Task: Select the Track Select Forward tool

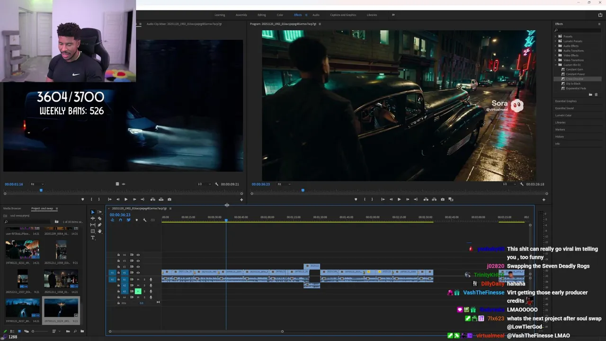Action: pyautogui.click(x=99, y=212)
